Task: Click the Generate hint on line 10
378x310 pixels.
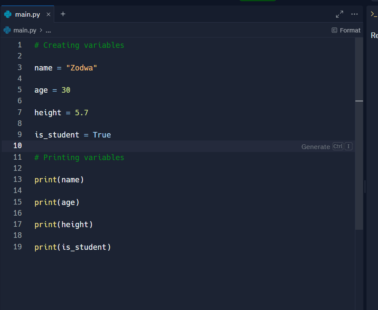Action: coord(316,146)
